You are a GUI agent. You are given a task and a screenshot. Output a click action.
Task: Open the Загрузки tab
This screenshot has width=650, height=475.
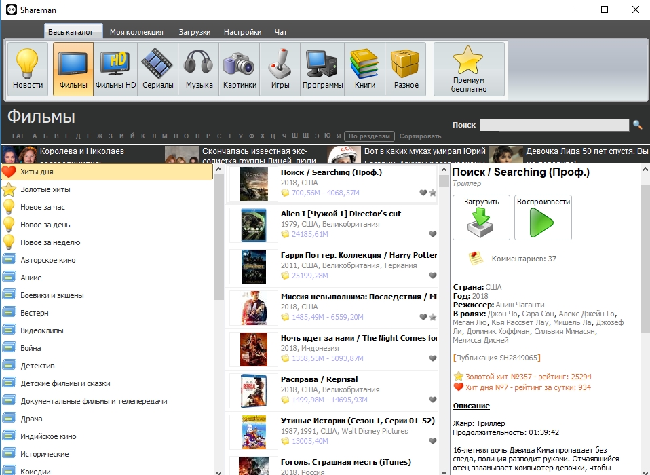tap(195, 32)
